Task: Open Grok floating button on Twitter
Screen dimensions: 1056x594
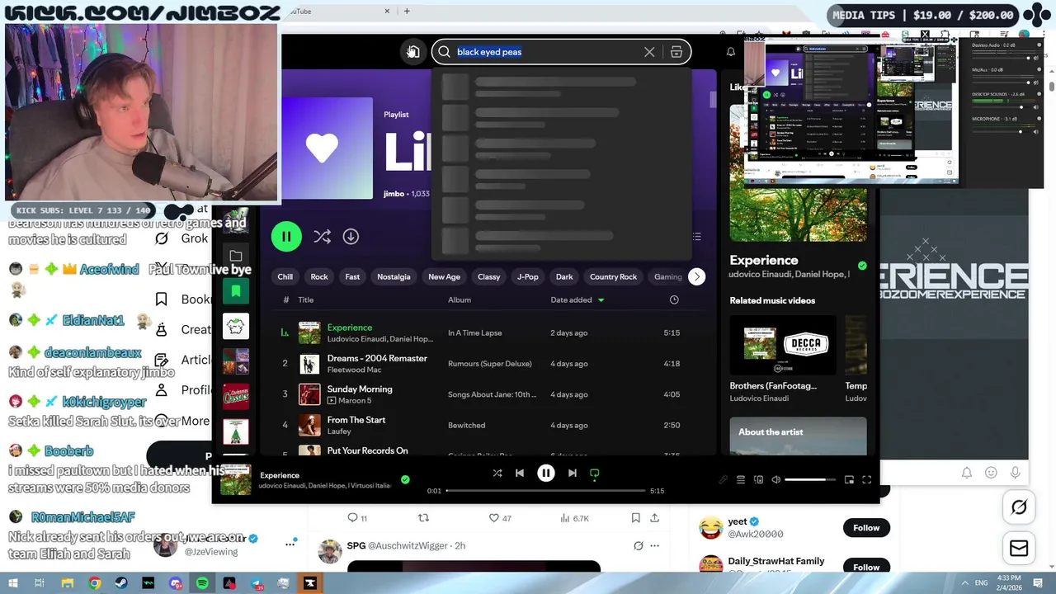Action: coord(1019,507)
